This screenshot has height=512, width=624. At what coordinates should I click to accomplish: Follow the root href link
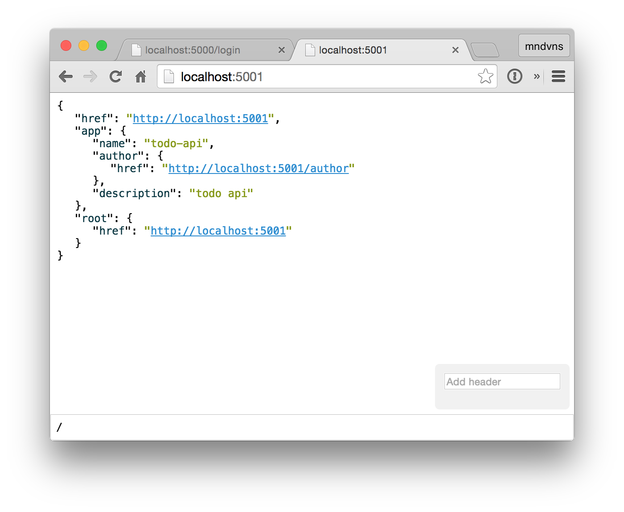[218, 231]
